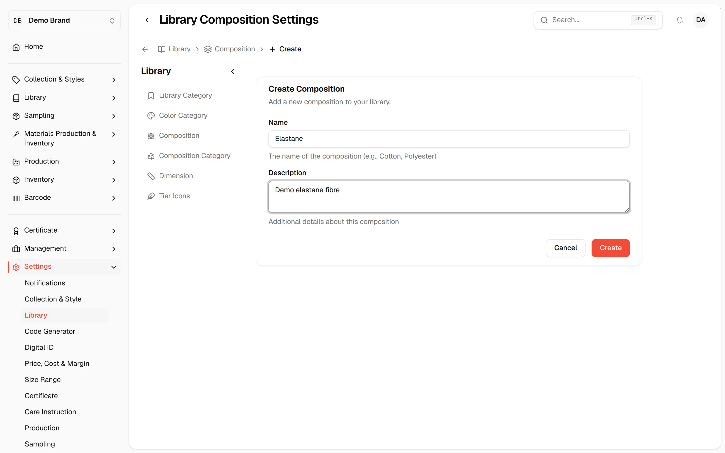Open Digital ID settings
The image size is (725, 453).
pyautogui.click(x=39, y=347)
